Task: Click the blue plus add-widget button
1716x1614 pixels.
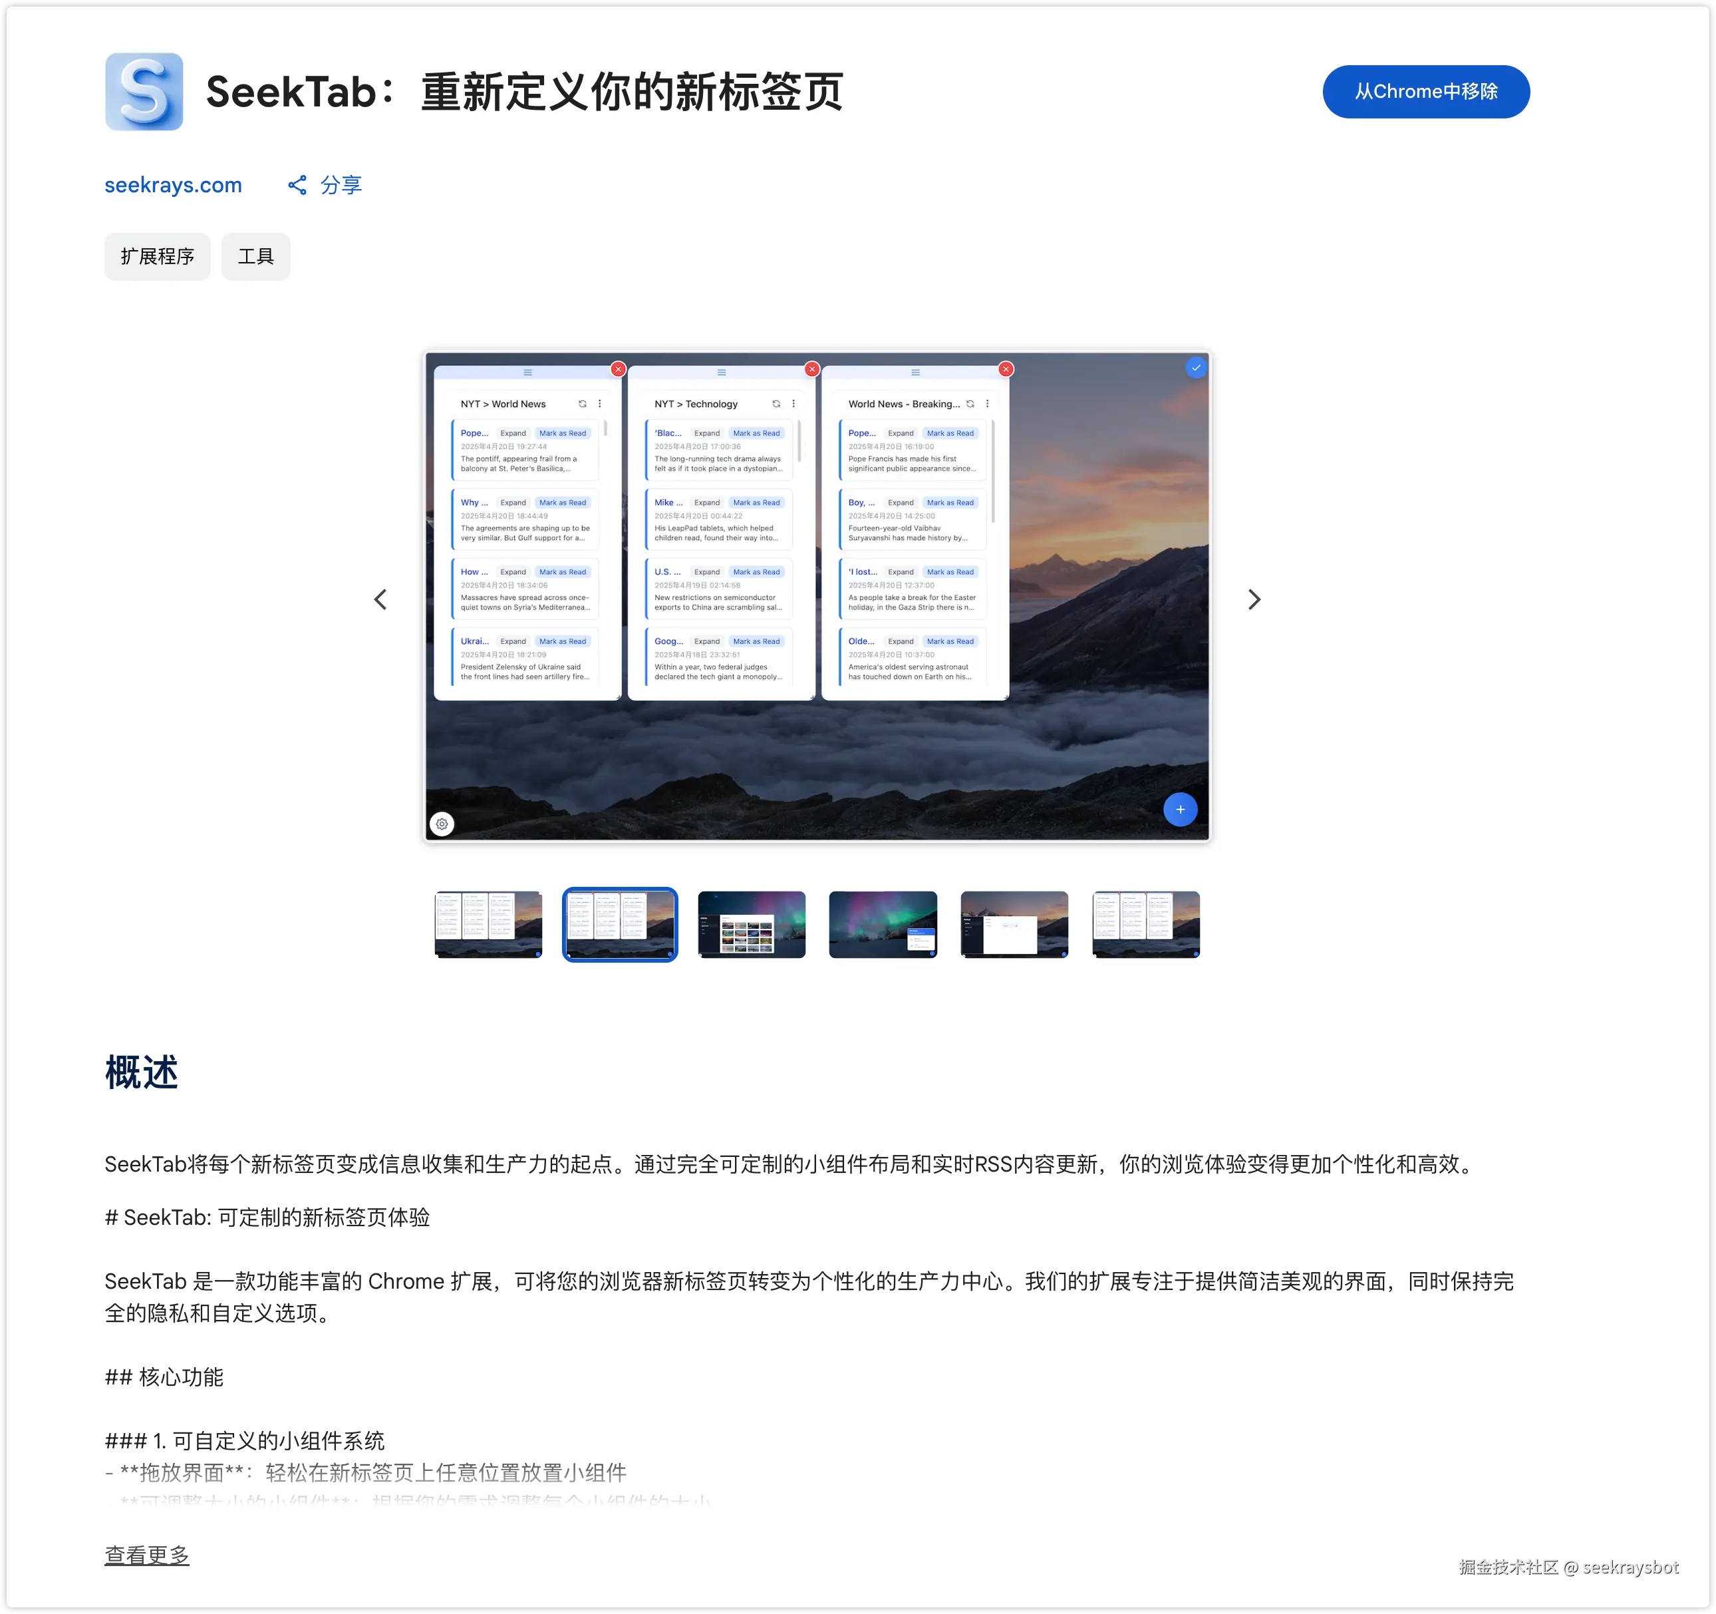Action: (x=1180, y=809)
